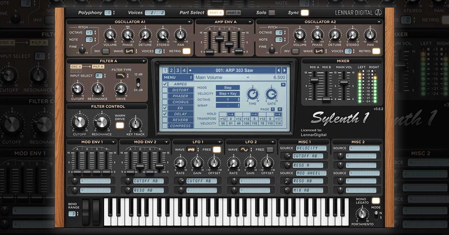Enable FREE mode on LFO 1
This screenshot has height=235, width=449.
click(216, 148)
